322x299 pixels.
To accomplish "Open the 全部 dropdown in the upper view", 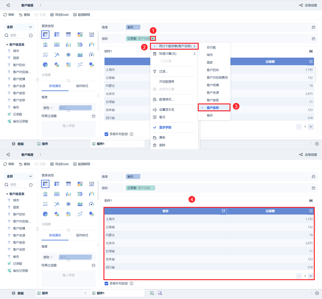I will point(19,27).
